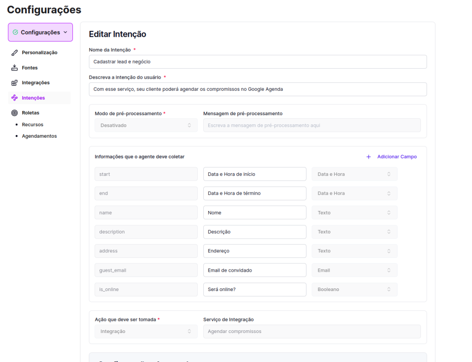Click the Intenções flow icon
Screen dimensions: 472x362
(x=14, y=98)
